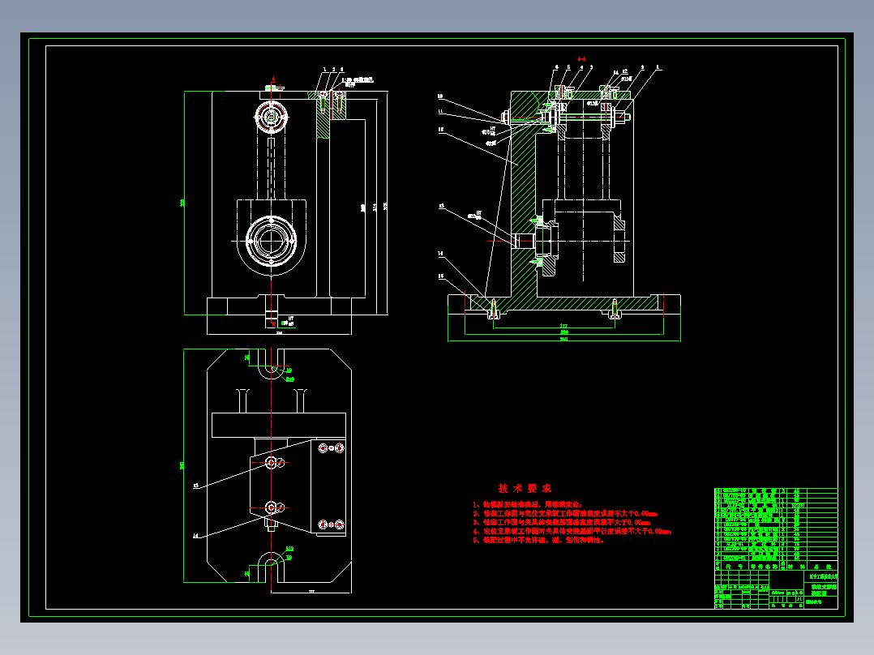
Task: Click the green height dimension left of front view
Action: tap(182, 203)
